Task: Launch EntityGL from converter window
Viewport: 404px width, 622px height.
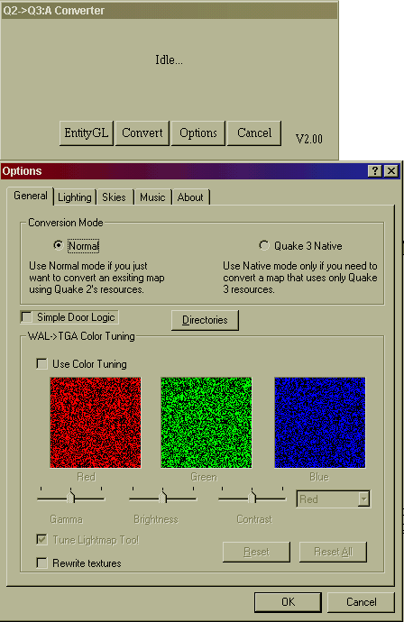Action: pyautogui.click(x=86, y=133)
